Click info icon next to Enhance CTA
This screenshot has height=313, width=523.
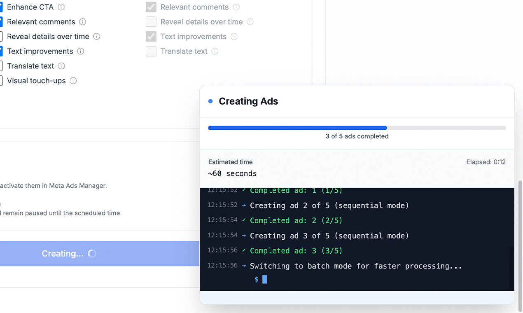61,7
